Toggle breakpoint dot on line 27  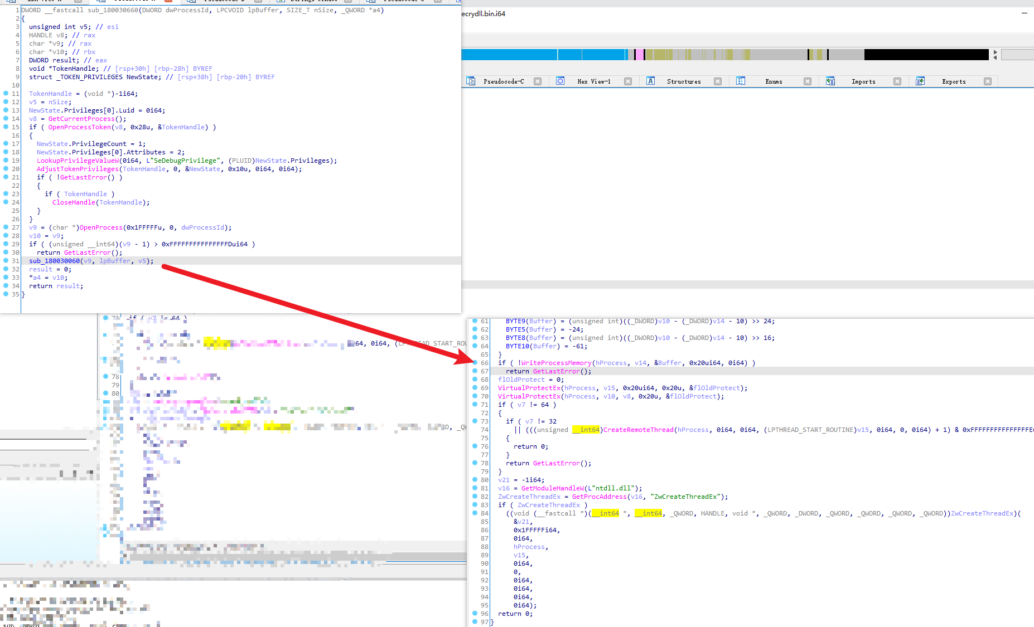coord(6,227)
